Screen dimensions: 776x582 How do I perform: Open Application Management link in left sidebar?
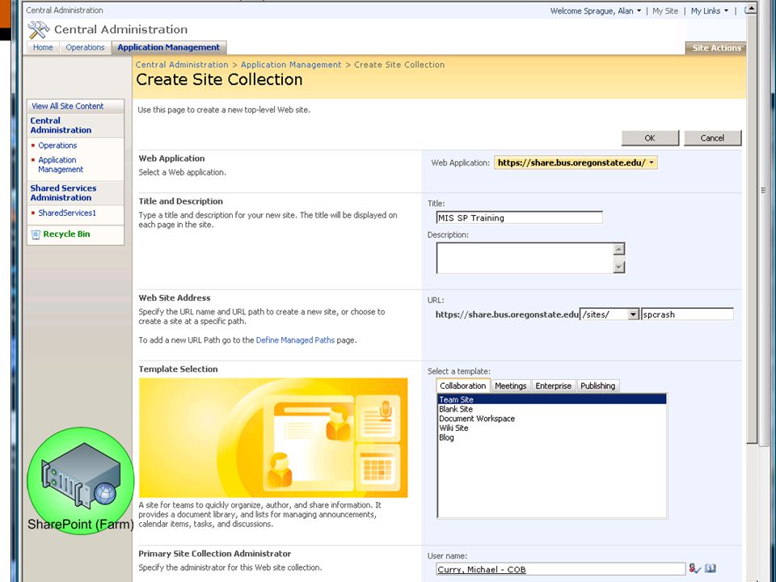61,164
